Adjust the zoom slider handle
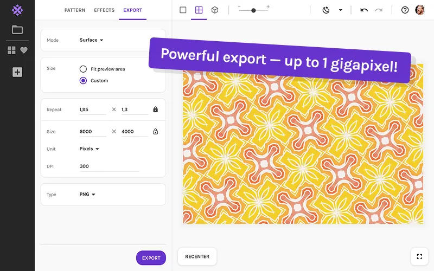Viewport: 434px width, 271px height. (x=253, y=10)
